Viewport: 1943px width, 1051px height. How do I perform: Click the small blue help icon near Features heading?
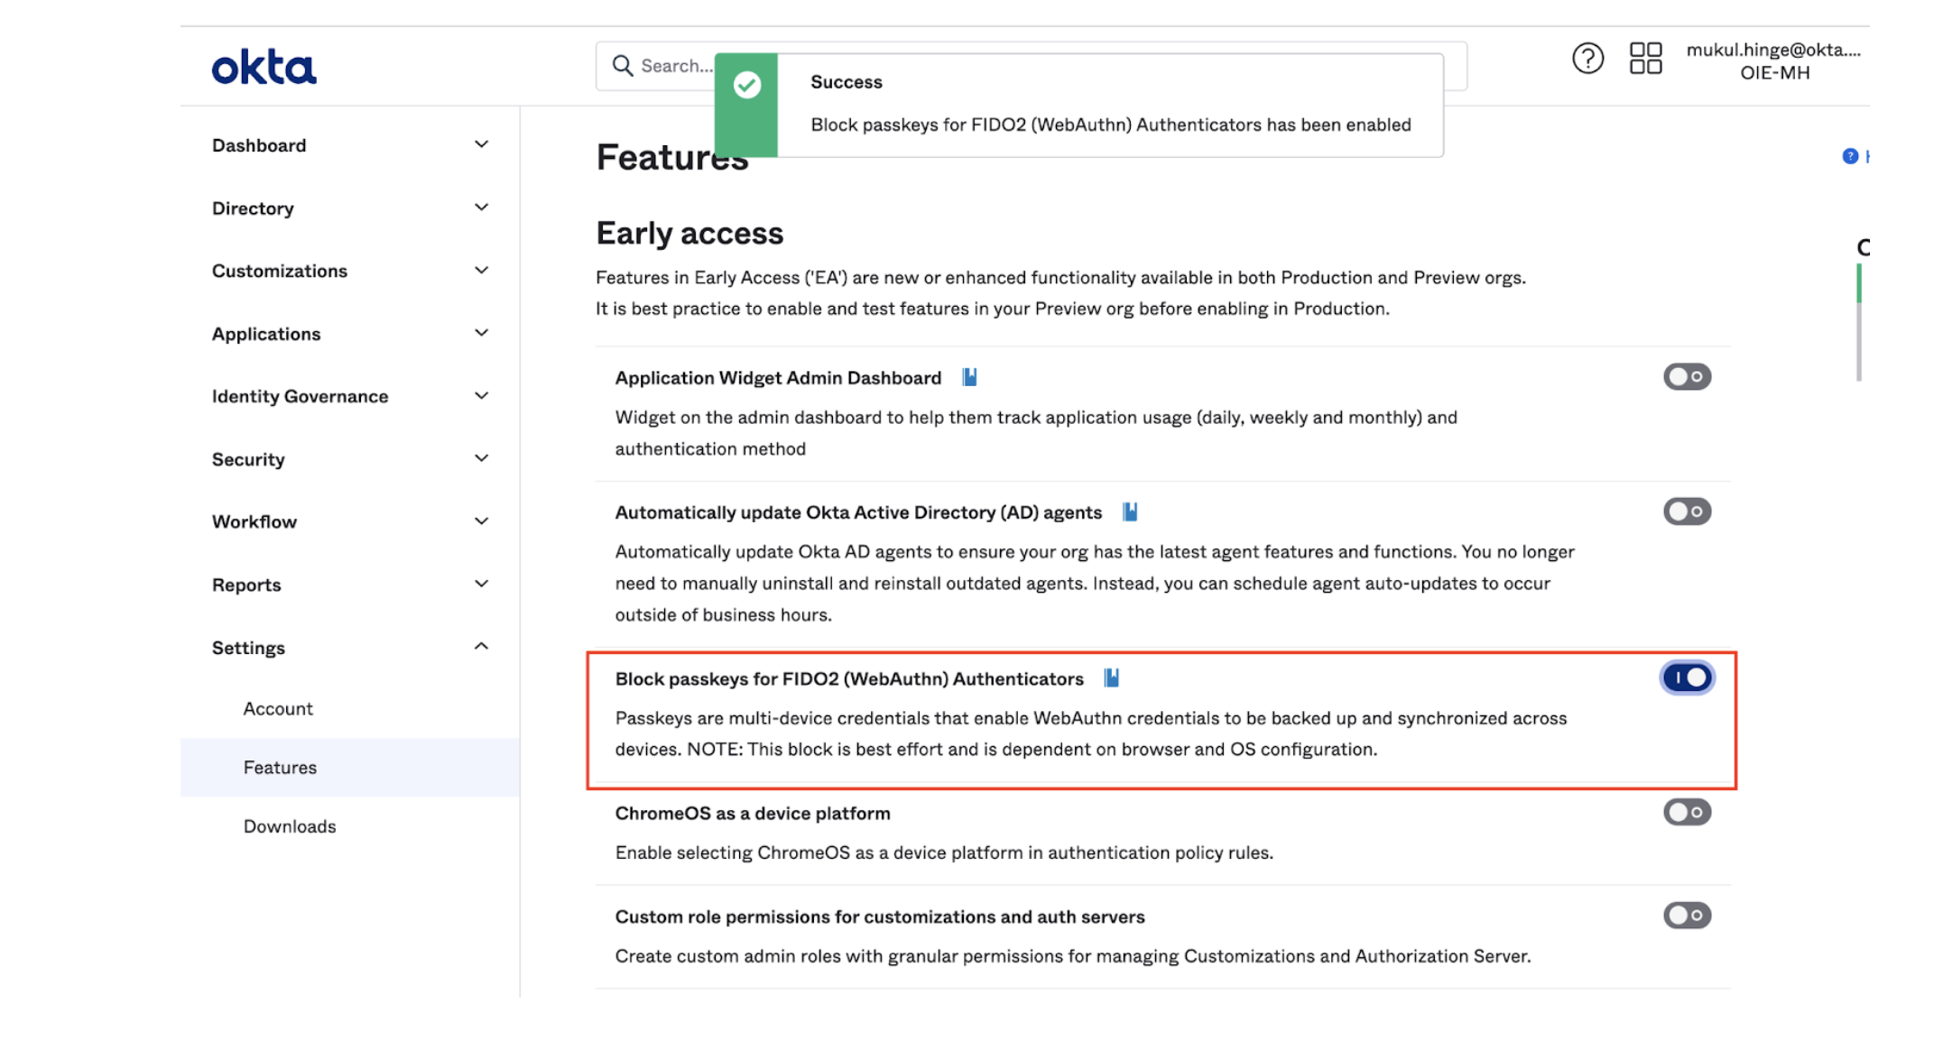(1849, 156)
